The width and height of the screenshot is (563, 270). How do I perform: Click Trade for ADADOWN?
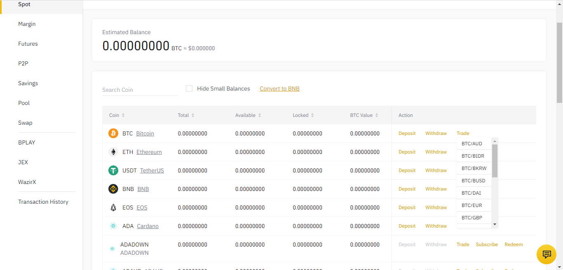tap(463, 244)
